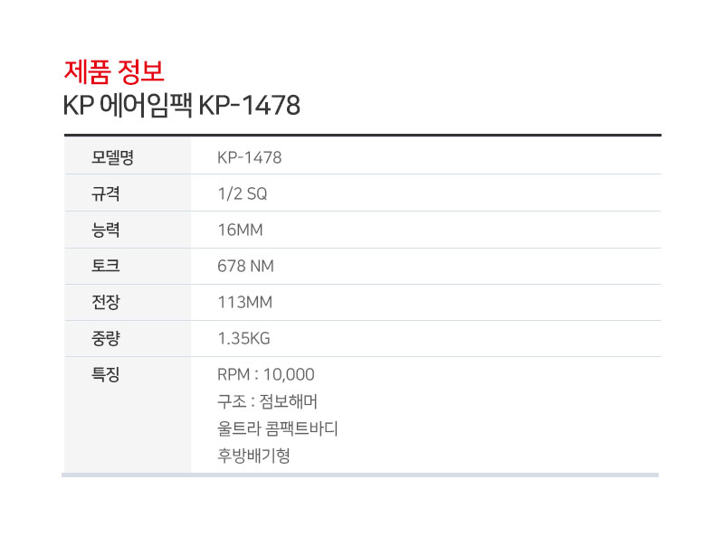The width and height of the screenshot is (724, 536).
Task: Click the 16MM capacity value
Action: tap(240, 230)
